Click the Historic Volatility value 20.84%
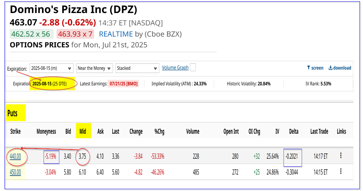Image resolution: width=363 pixels, height=191 pixels. pyautogui.click(x=264, y=84)
